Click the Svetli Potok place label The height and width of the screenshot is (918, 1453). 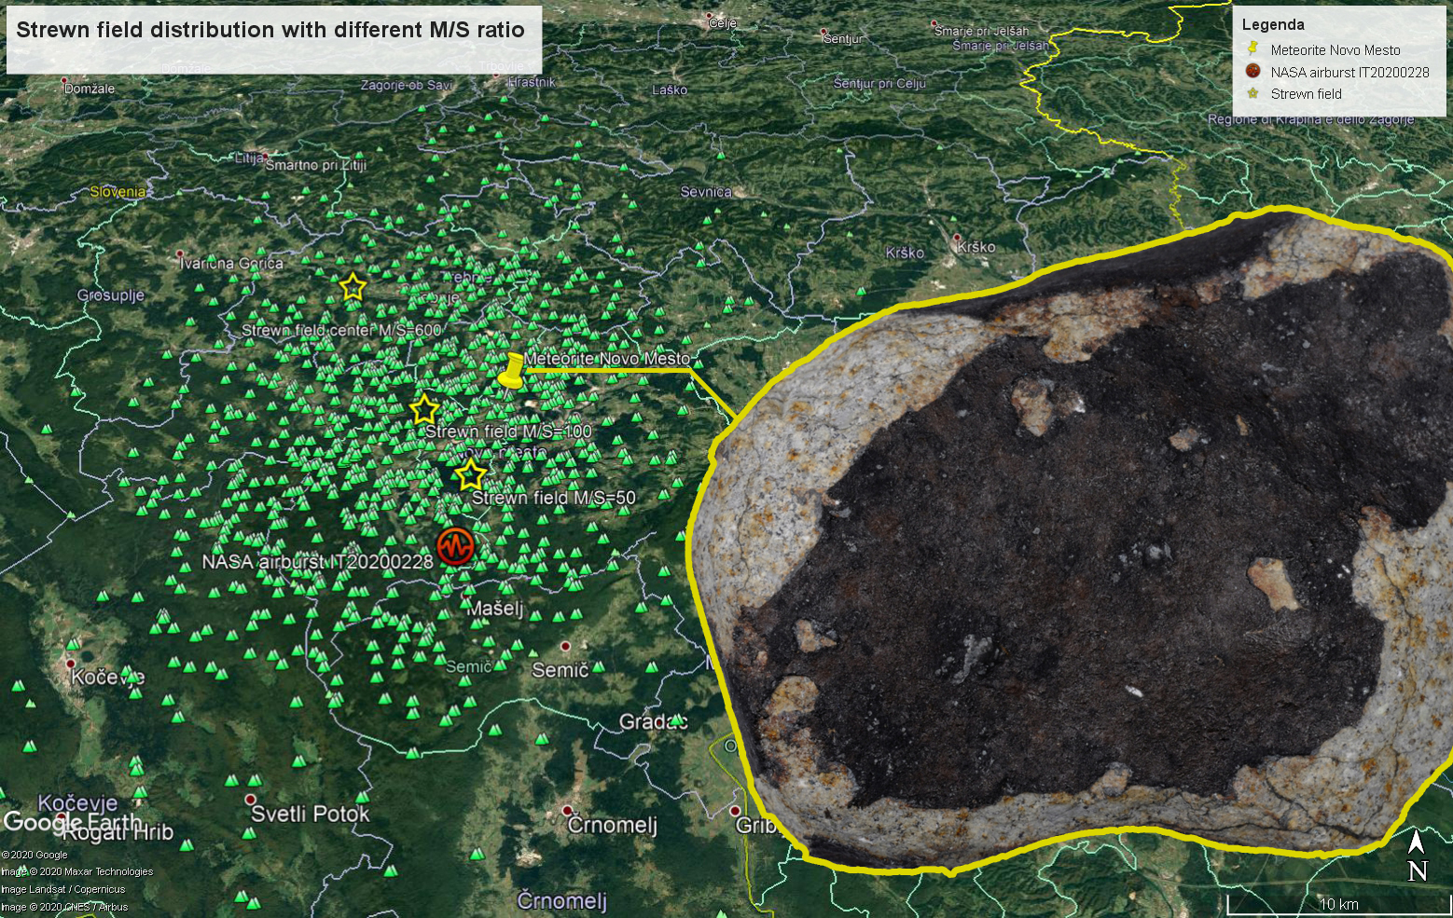coord(310,814)
